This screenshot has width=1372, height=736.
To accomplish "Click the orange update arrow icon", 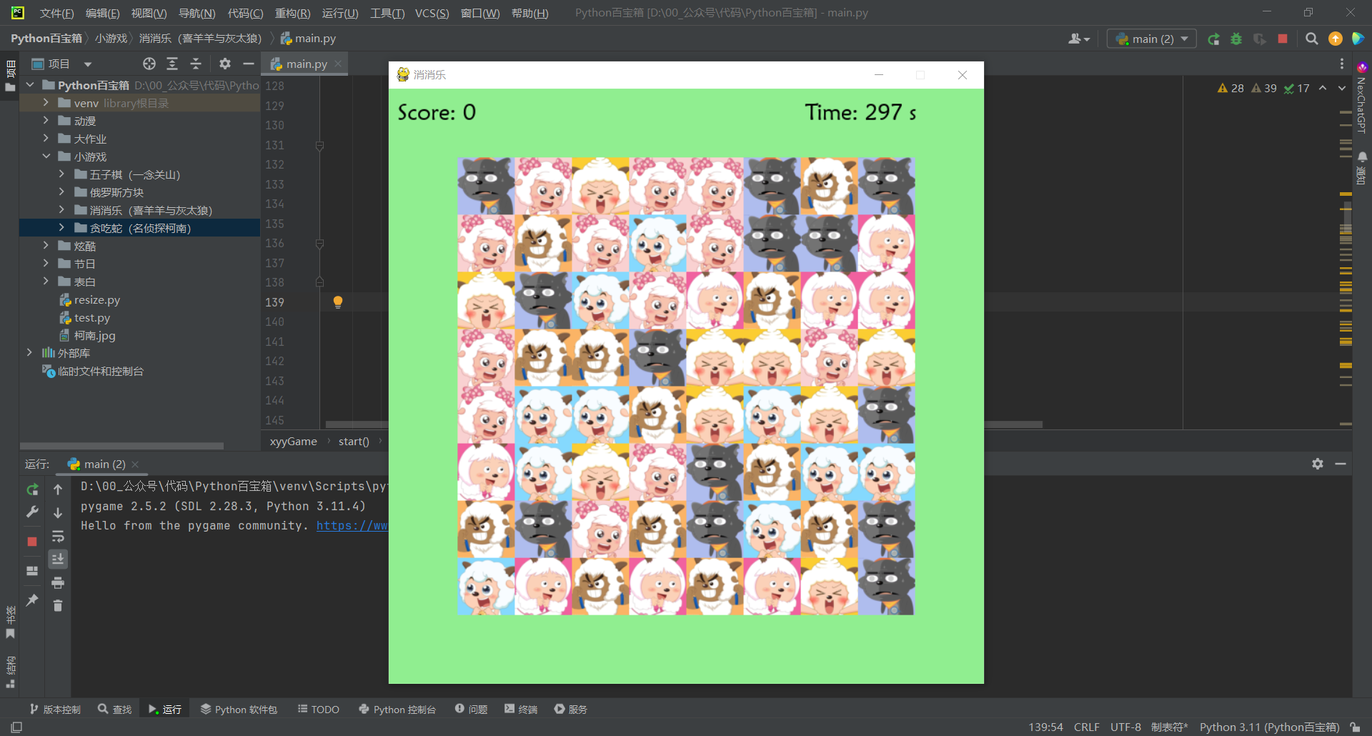I will pyautogui.click(x=1335, y=39).
